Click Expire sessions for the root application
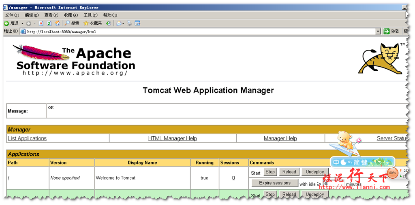Viewport: 415px width, 205px height. pyautogui.click(x=275, y=183)
